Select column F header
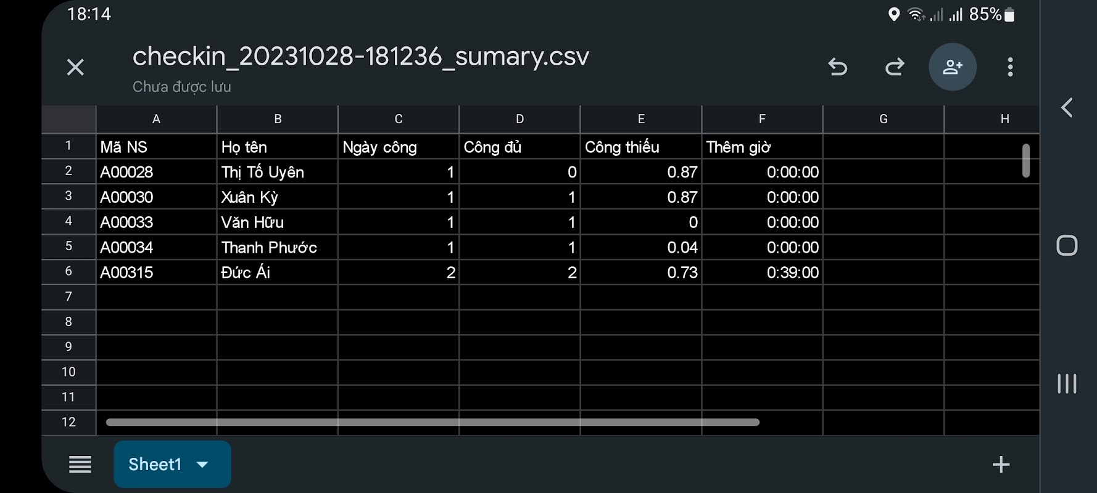The image size is (1097, 493). [x=762, y=119]
